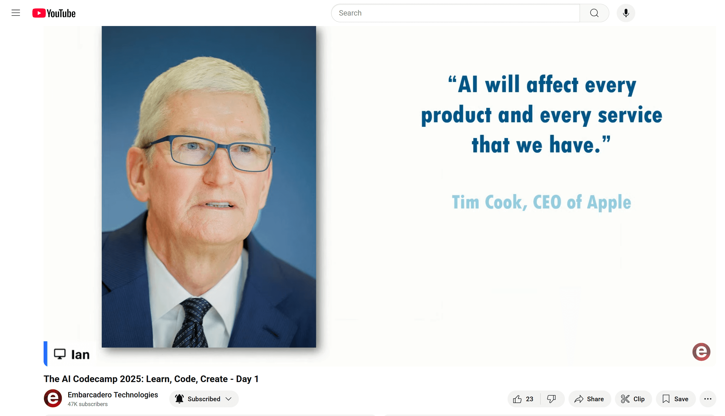This screenshot has height=416, width=725.
Task: Click the notification bell icon on Subscribed
Action: pos(179,399)
